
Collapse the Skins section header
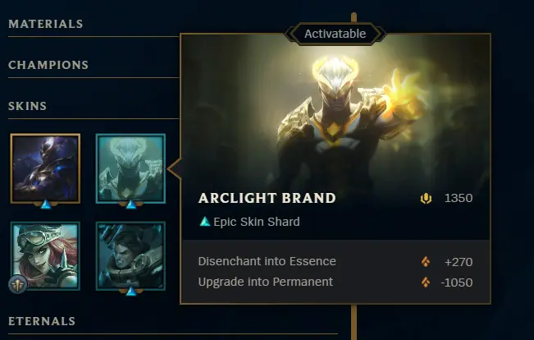[28, 106]
